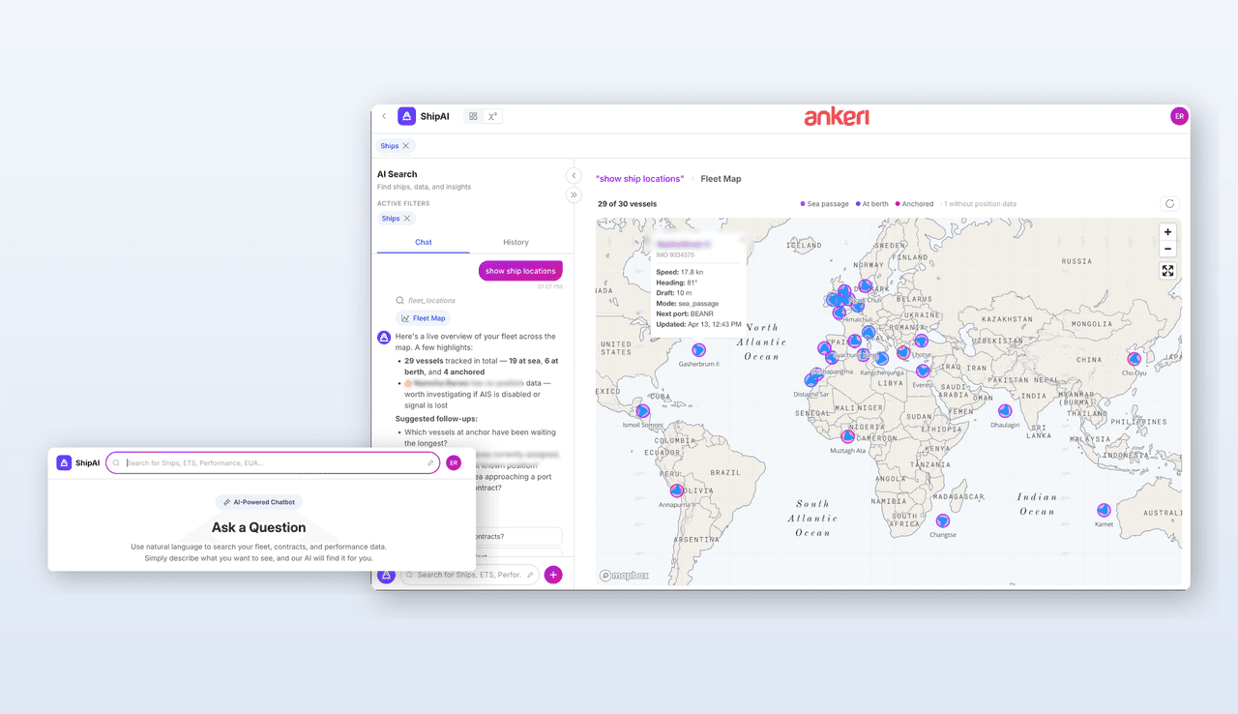The image size is (1238, 714).
Task: Expand the panel using double-chevron arrow
Action: click(574, 194)
